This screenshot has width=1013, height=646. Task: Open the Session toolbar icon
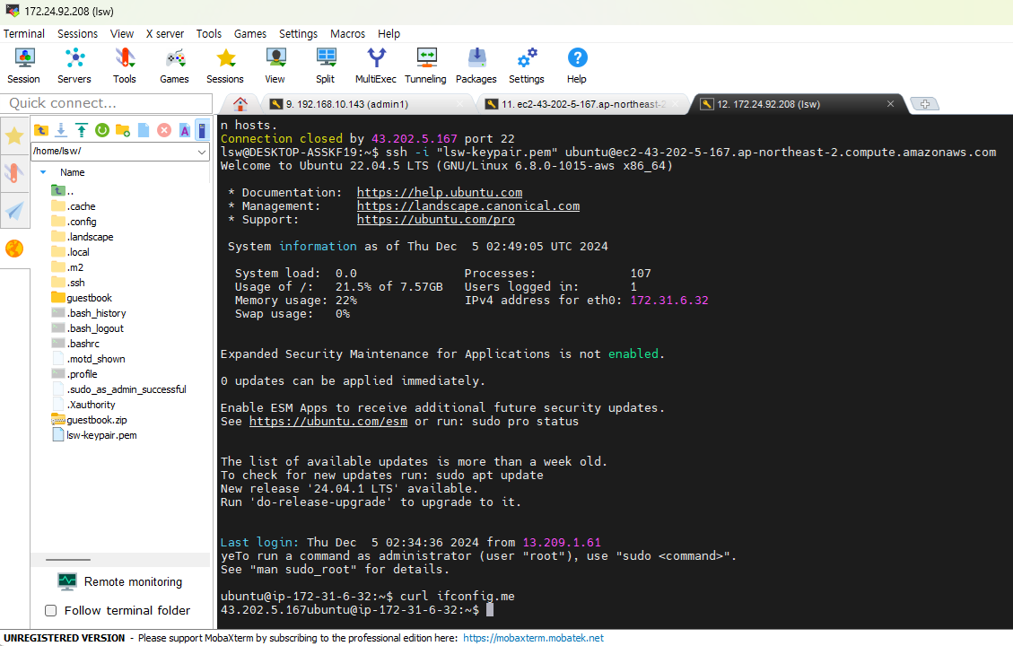tap(24, 65)
